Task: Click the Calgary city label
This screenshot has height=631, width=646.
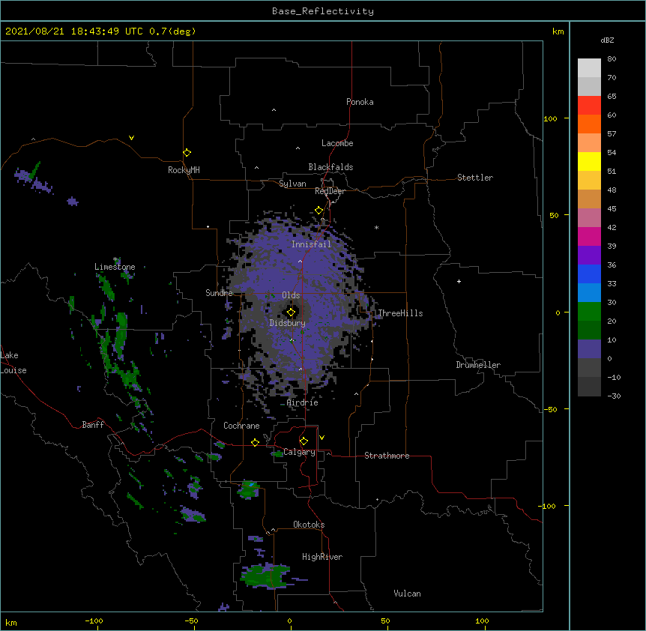Action: coord(299,452)
